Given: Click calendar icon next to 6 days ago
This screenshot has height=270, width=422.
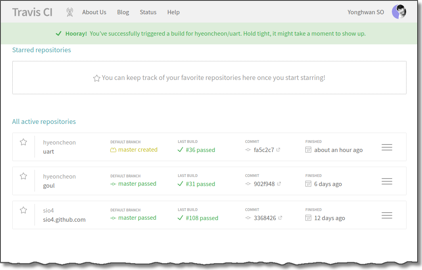Looking at the screenshot, I should pos(309,184).
